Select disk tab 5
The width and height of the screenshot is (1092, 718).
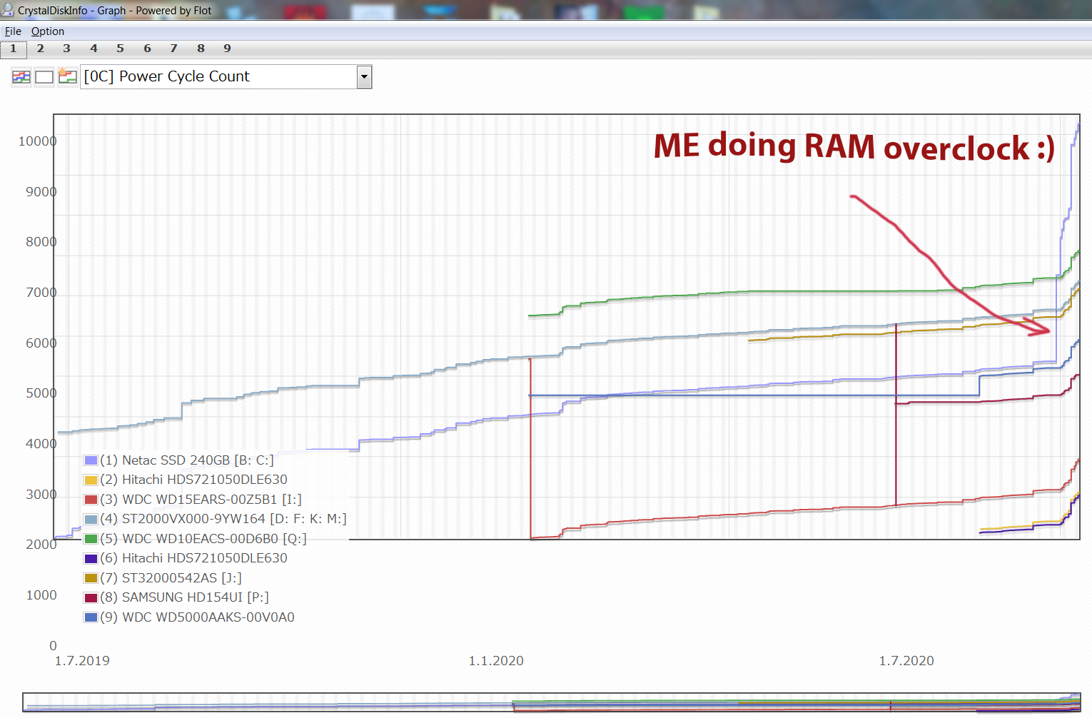tap(121, 49)
